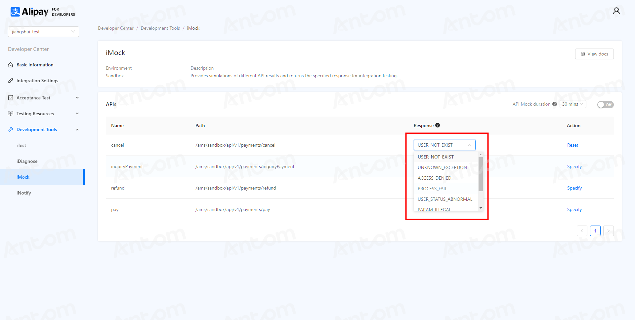635x320 pixels.
Task: Click the Alipay logo icon
Action: click(15, 12)
